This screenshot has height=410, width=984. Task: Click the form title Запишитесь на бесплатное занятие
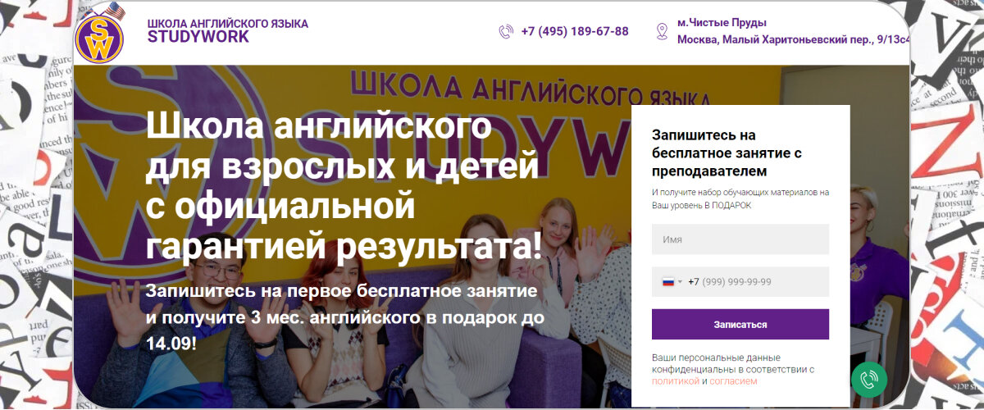tap(727, 153)
